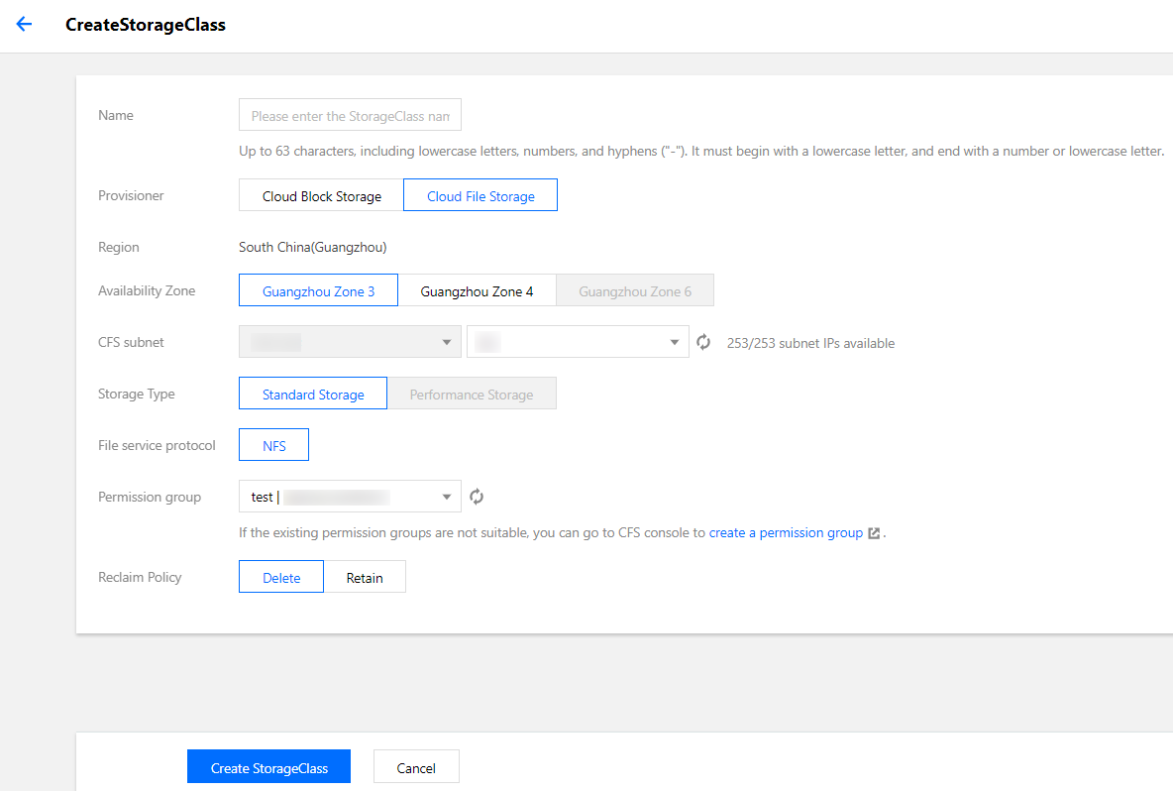Choose Guangzhou Zone 3 availability zone
Image resolution: width=1173 pixels, height=791 pixels.
[318, 291]
